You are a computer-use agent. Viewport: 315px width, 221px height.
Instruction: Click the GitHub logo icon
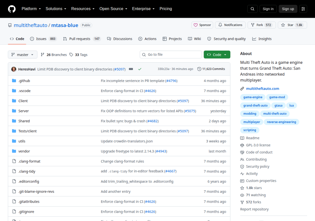[x=12, y=9]
